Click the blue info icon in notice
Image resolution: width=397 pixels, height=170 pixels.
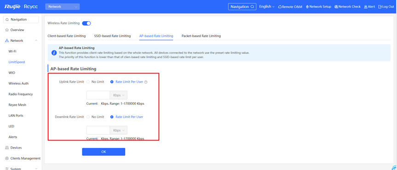coord(54,53)
